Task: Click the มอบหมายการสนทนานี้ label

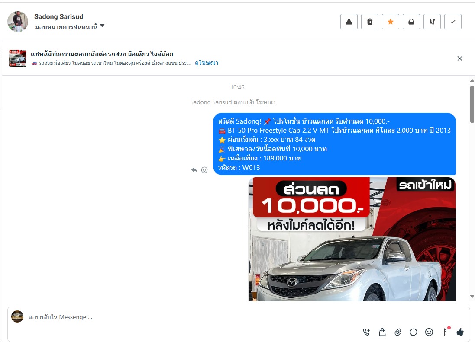Action: (x=66, y=27)
